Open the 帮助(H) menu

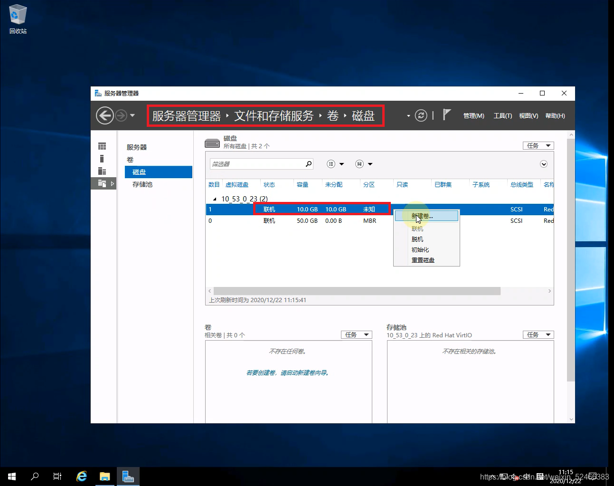[x=555, y=116]
